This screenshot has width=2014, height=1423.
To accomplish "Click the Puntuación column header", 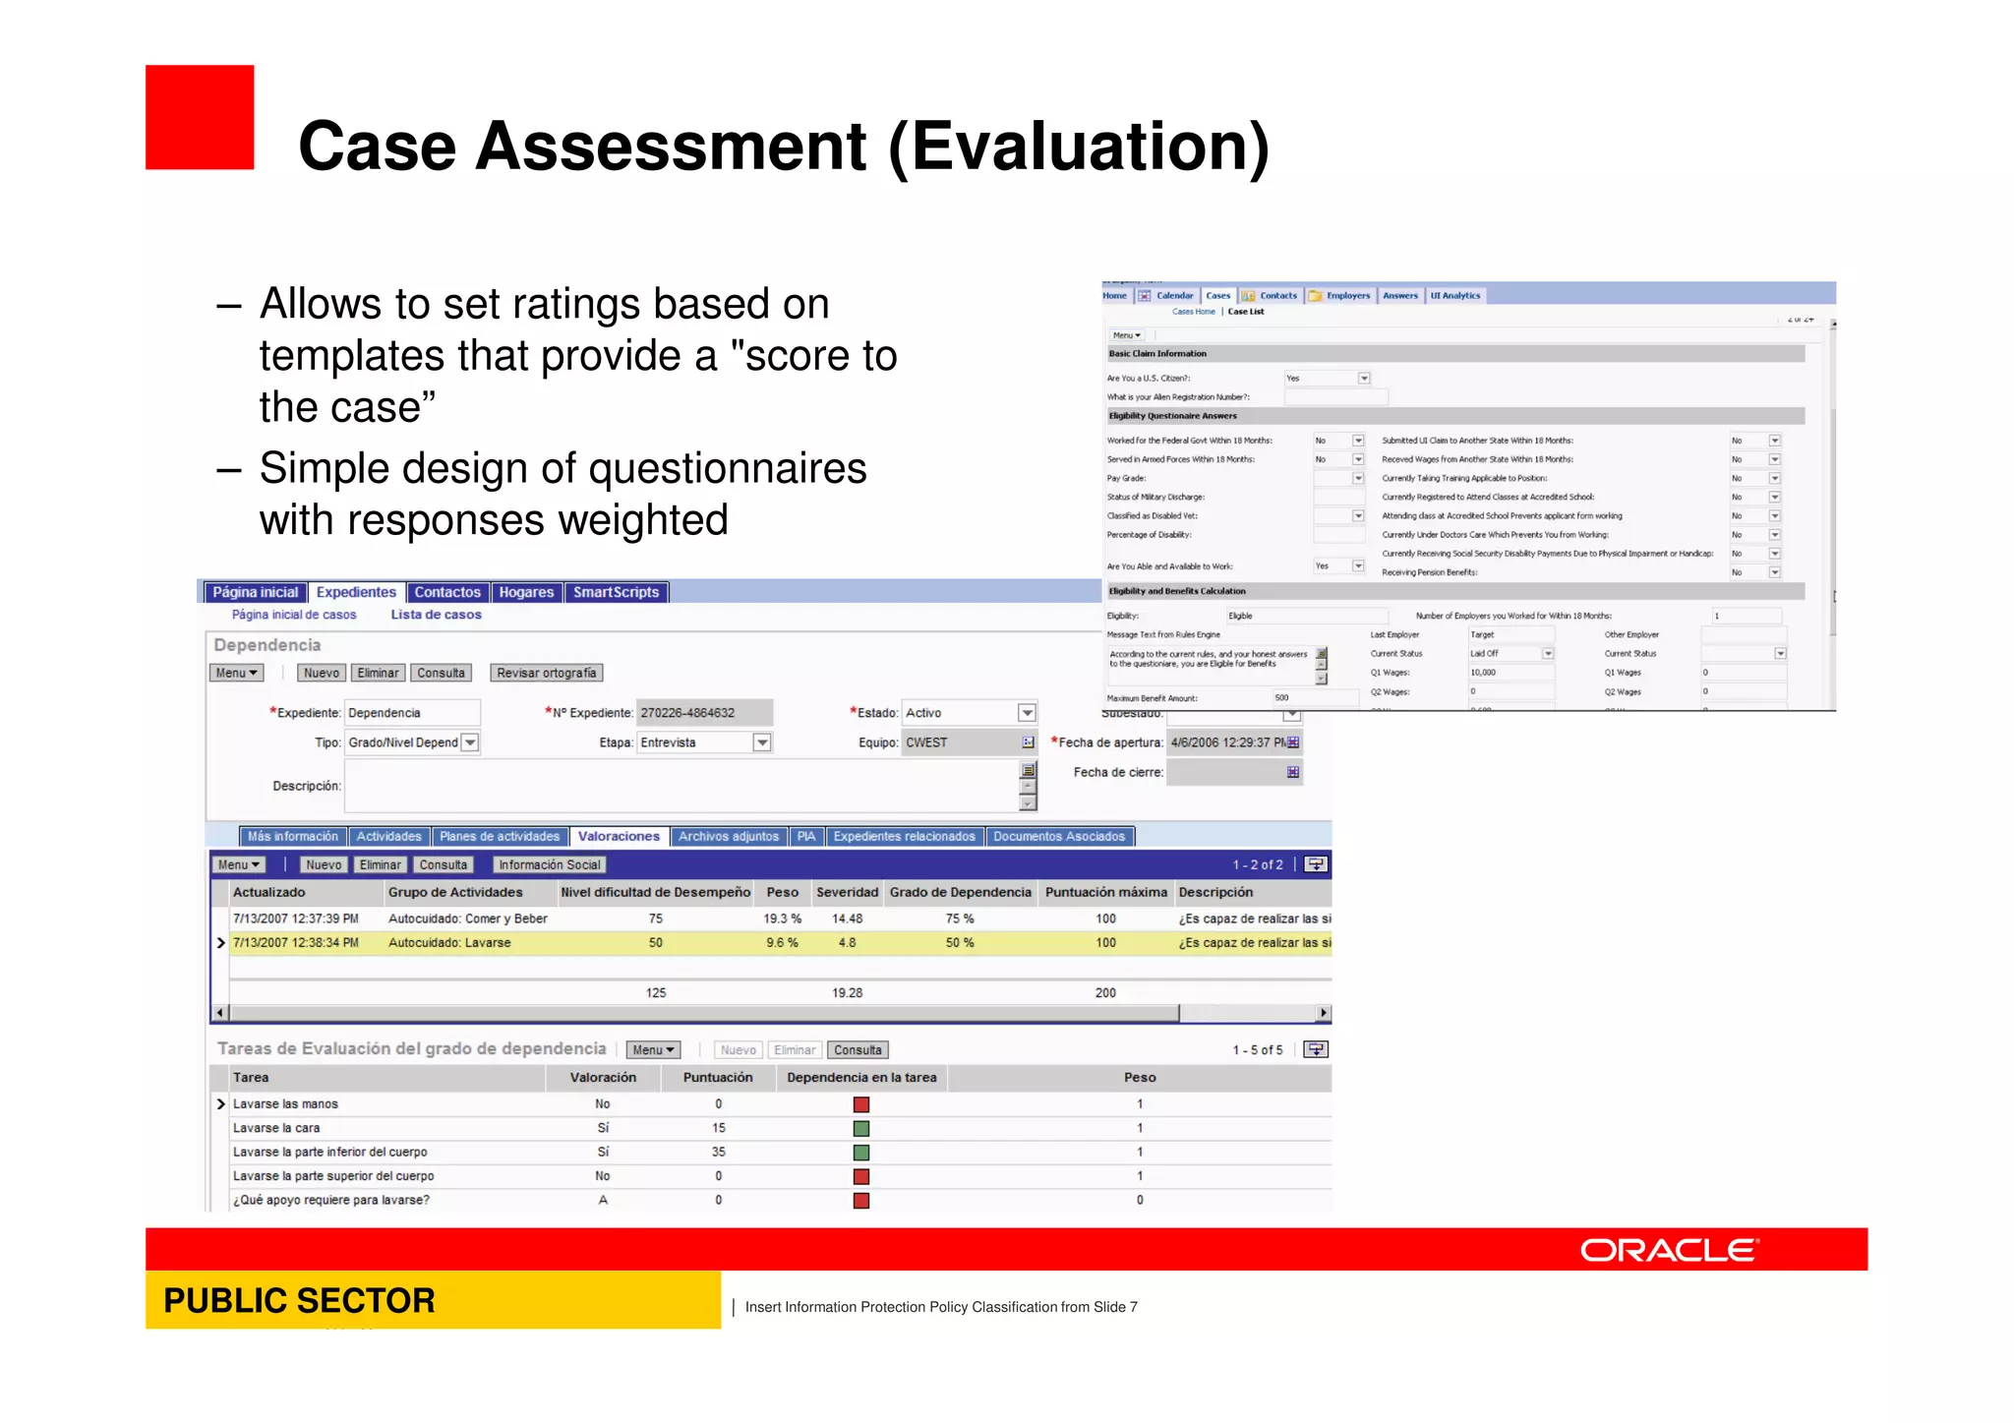I will pos(718,1078).
